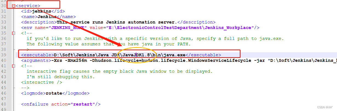Click the description text about Jenkins automation server
The height and width of the screenshot is (111, 337).
coord(117,22)
